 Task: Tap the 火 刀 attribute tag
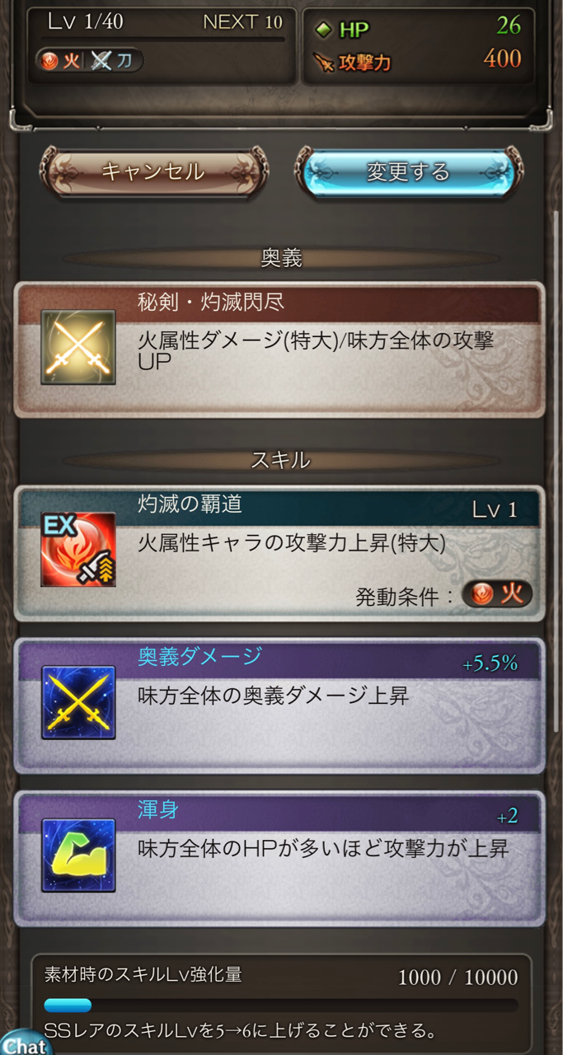click(89, 60)
